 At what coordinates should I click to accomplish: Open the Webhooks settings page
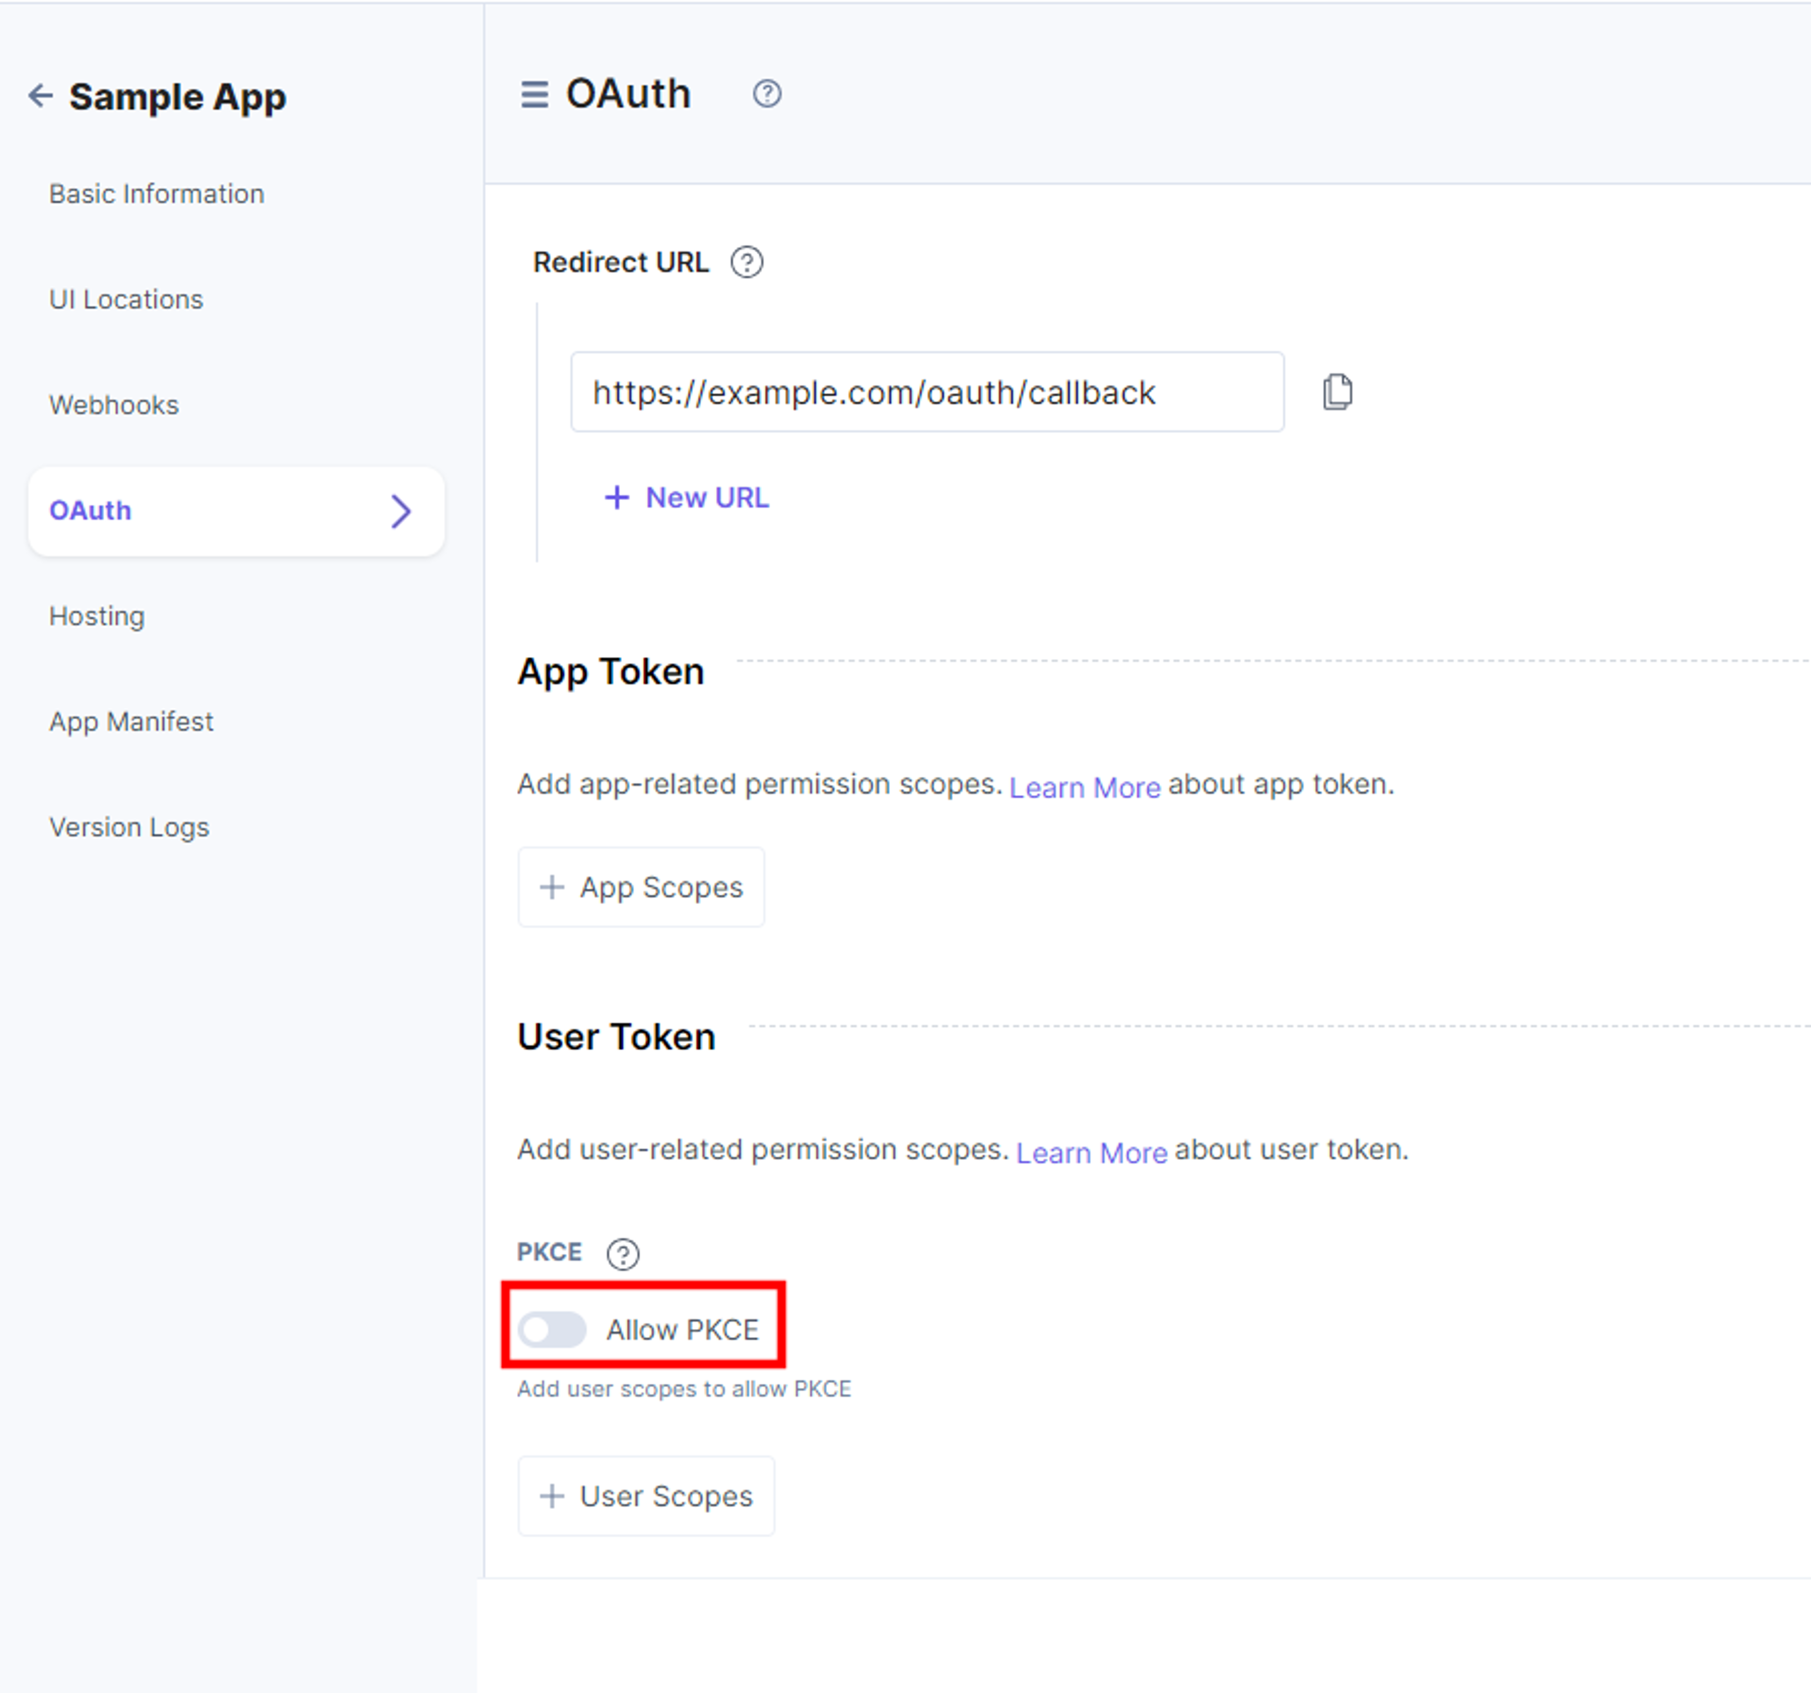tap(114, 405)
